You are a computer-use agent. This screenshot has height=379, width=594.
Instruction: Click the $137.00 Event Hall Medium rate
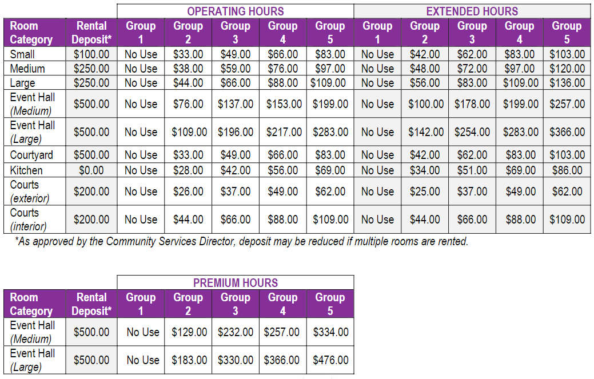(x=236, y=104)
